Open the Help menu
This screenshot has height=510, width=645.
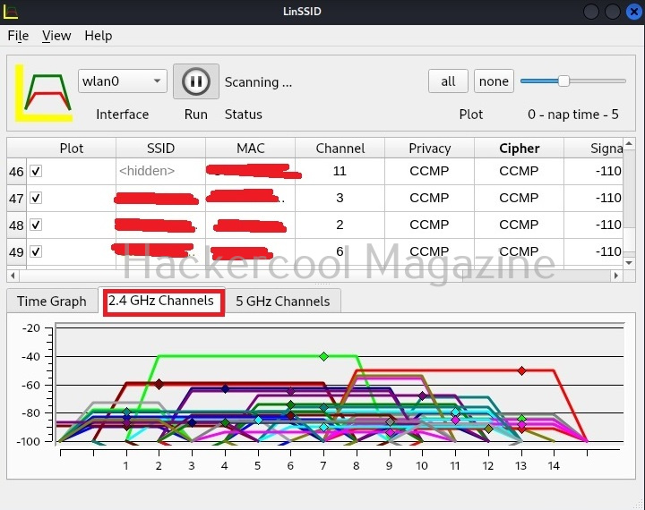pyautogui.click(x=99, y=36)
